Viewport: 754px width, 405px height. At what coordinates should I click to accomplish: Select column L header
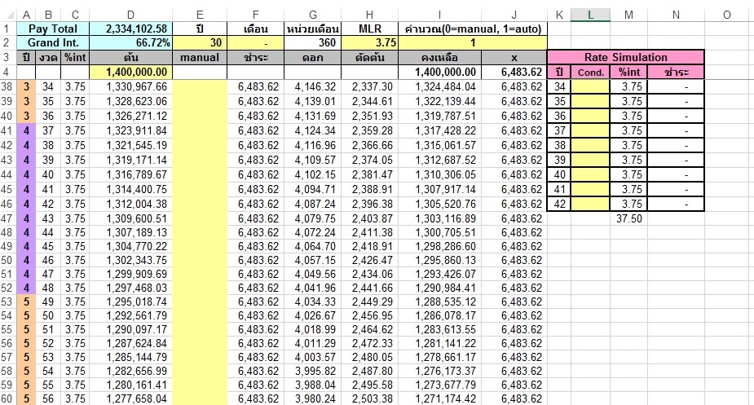click(590, 15)
